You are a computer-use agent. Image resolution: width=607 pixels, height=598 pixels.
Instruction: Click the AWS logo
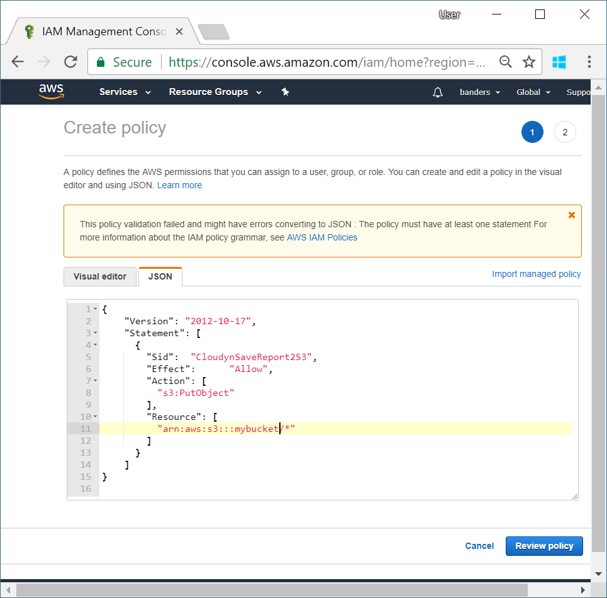pos(51,91)
